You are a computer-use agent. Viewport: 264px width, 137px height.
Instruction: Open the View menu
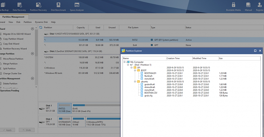[11, 22]
